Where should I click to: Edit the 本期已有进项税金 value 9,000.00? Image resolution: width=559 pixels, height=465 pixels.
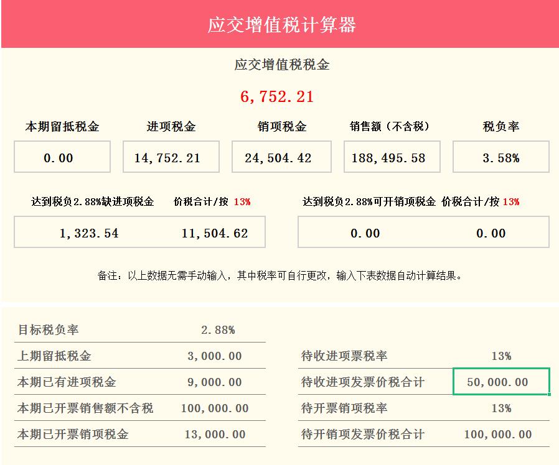pyautogui.click(x=215, y=382)
